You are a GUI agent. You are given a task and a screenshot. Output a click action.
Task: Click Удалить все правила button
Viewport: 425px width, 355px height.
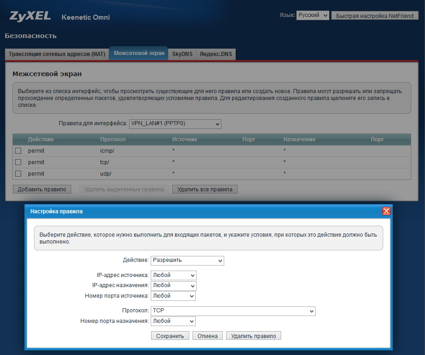pos(204,189)
